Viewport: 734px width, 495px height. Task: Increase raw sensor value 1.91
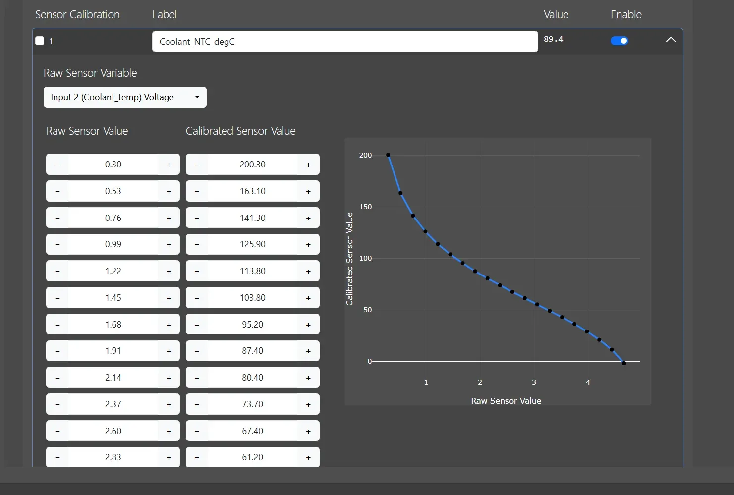tap(169, 351)
